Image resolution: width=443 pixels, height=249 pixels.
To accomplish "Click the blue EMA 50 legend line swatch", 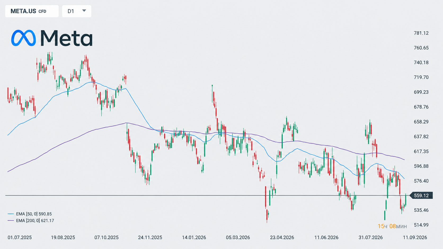I will click(11, 214).
